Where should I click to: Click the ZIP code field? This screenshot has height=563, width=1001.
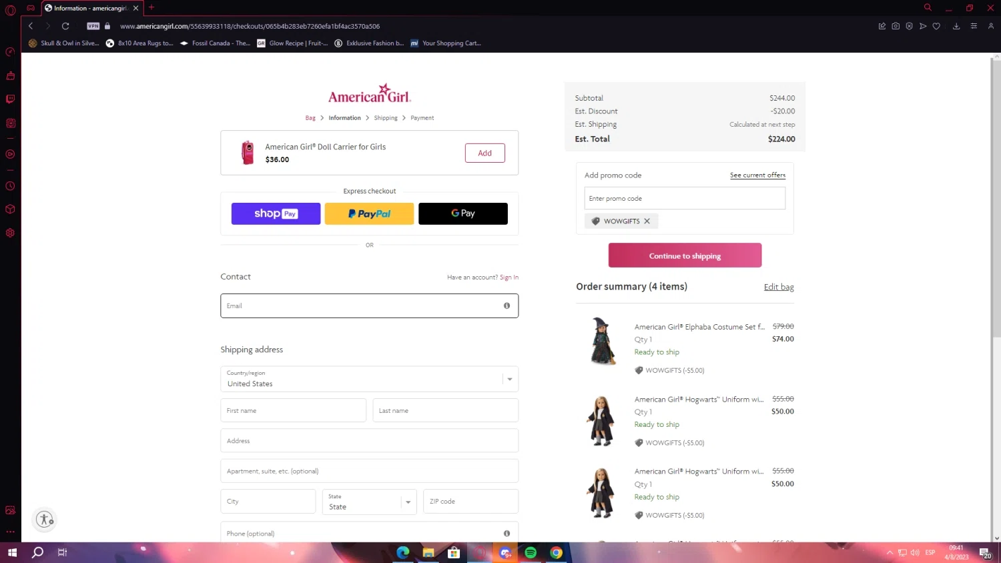470,502
